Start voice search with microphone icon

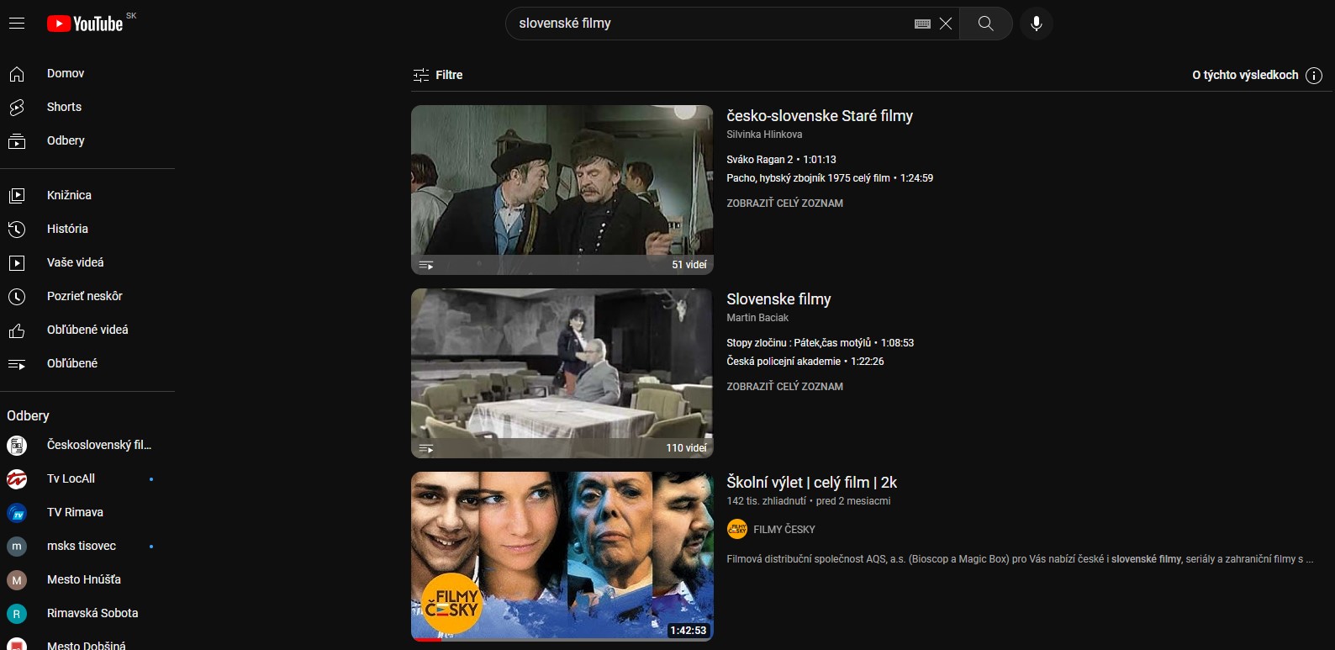(1036, 24)
